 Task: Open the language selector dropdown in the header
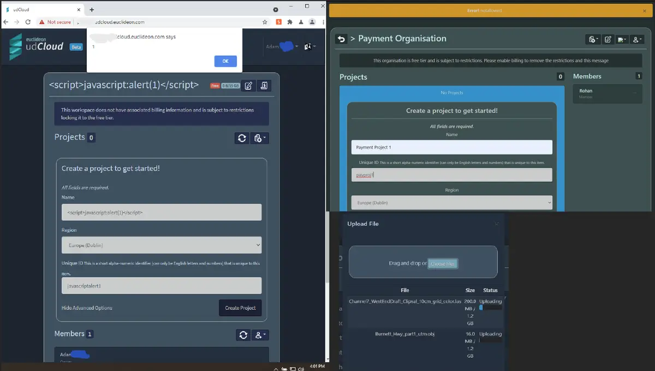coord(309,46)
